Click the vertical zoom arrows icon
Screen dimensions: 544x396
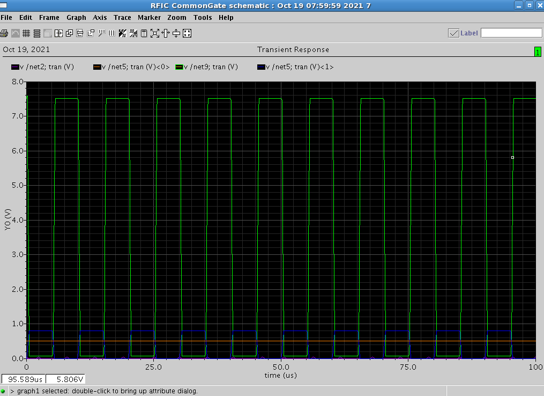176,33
